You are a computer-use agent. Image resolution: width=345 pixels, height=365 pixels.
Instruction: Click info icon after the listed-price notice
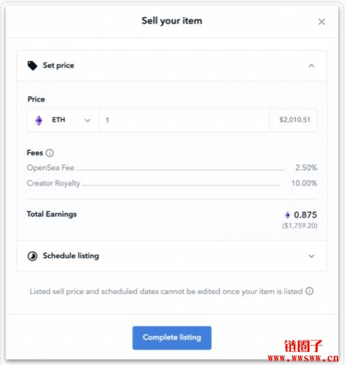click(x=309, y=291)
